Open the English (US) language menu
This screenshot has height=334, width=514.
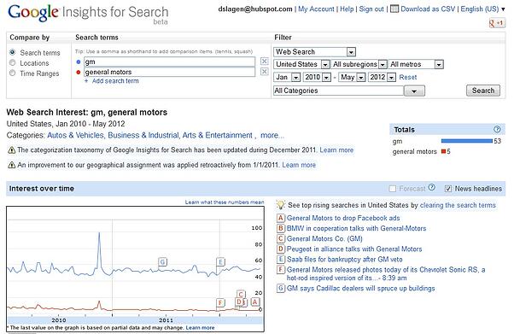click(x=482, y=9)
